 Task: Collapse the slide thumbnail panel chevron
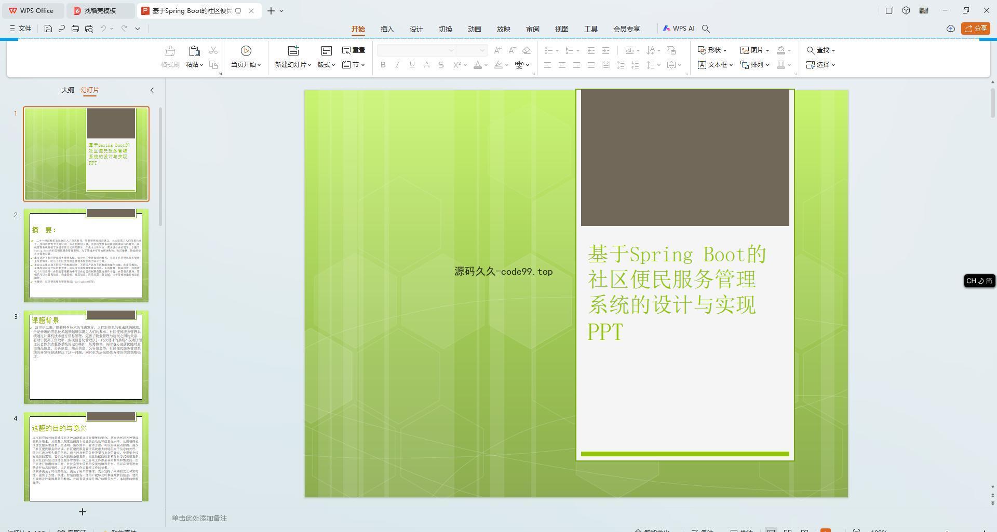pos(152,90)
